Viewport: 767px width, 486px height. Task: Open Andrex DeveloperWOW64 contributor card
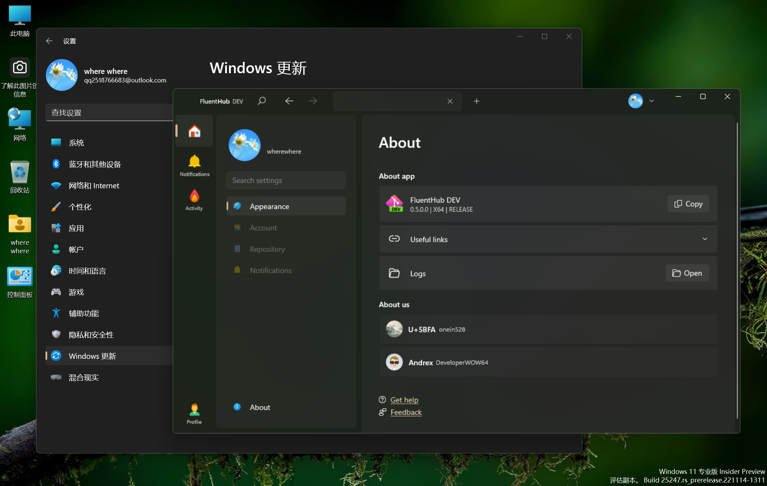(548, 362)
